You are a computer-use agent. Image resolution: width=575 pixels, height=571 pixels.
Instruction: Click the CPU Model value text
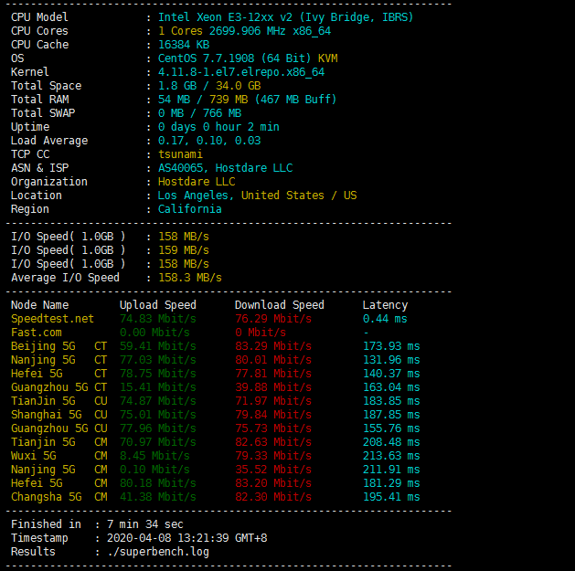[x=285, y=17]
